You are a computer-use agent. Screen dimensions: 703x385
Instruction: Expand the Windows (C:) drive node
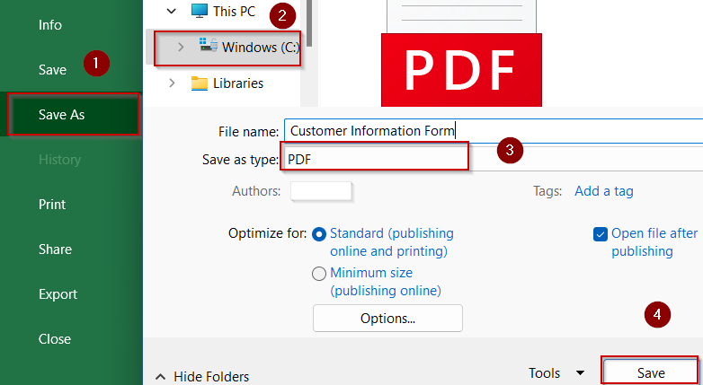pos(181,47)
